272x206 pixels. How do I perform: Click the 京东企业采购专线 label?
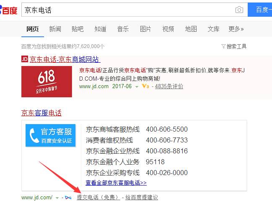click(x=113, y=173)
